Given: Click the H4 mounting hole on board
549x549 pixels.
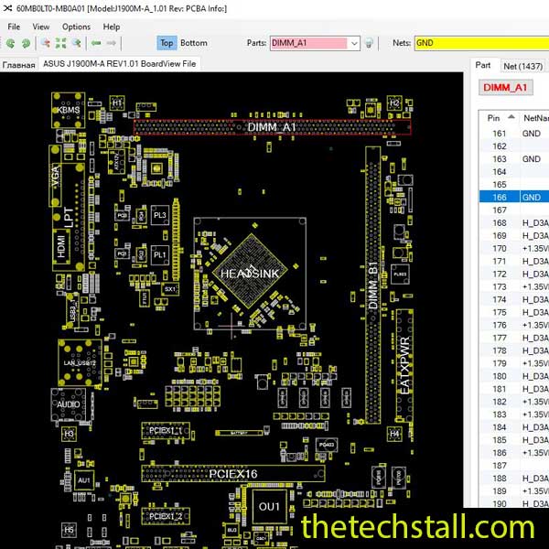Looking at the screenshot, I should tap(394, 434).
